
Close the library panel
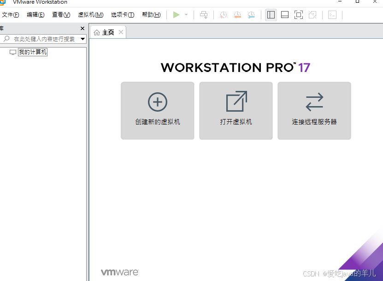click(82, 28)
